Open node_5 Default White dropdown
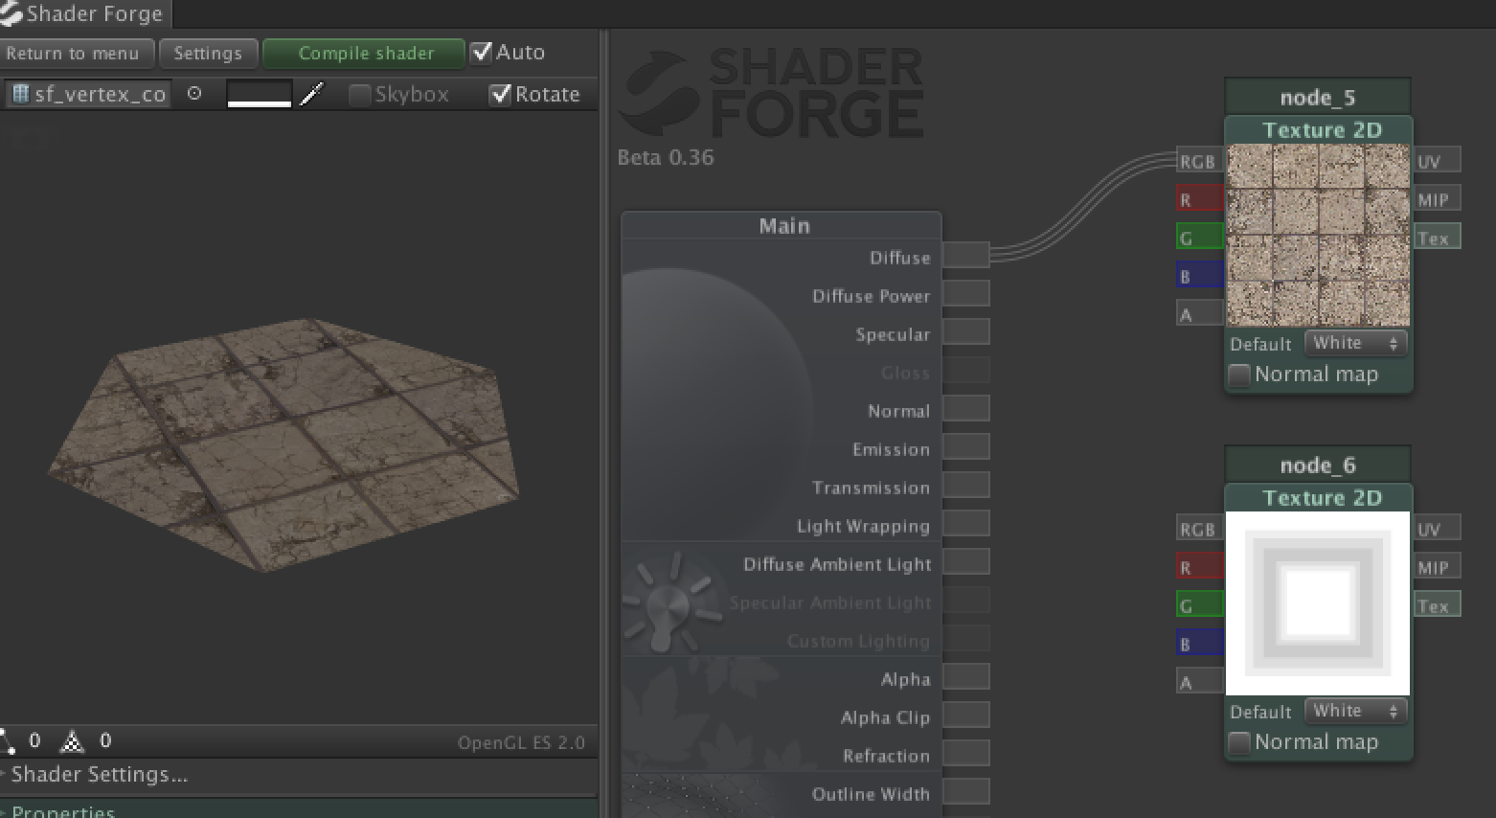The height and width of the screenshot is (818, 1496). point(1355,343)
